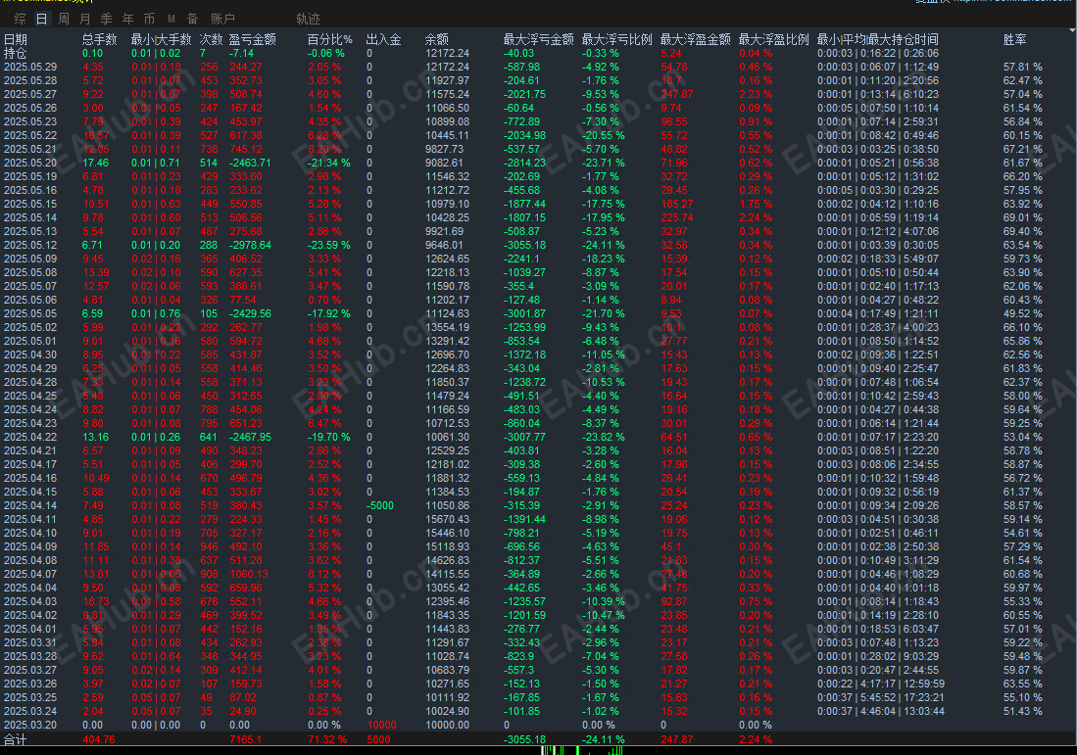1077x755 pixels.
Task: Click the 13554.19 balance value
Action: 447,327
